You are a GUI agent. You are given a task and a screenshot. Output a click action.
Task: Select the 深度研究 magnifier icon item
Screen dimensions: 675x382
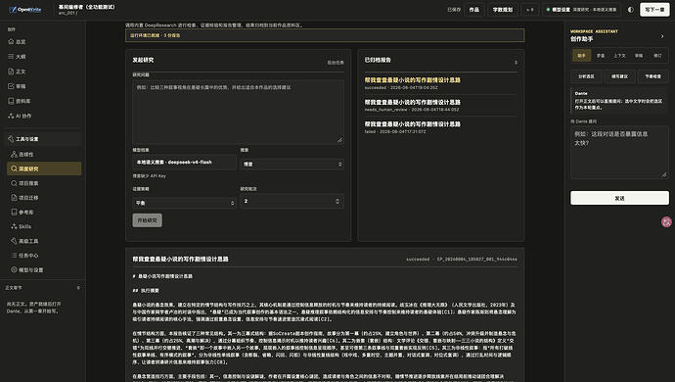tap(15, 168)
